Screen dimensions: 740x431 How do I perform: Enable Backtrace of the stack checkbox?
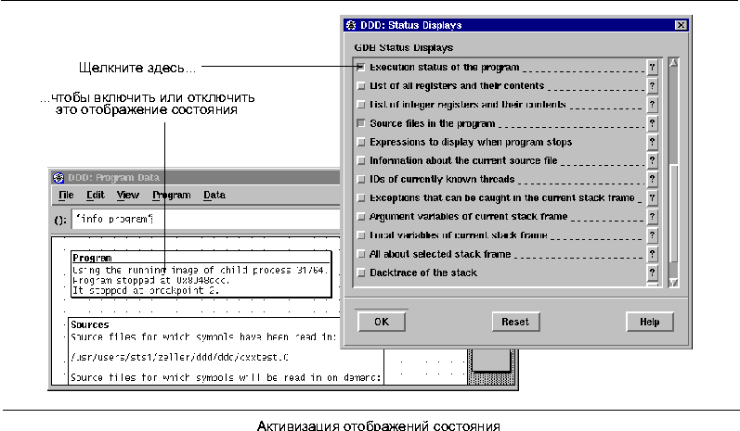[x=361, y=273]
